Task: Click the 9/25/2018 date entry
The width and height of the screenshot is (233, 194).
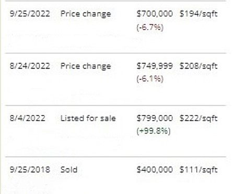Action: pyautogui.click(x=30, y=170)
